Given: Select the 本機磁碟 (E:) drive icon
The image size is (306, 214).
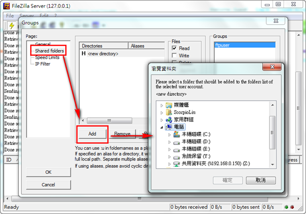Looking at the screenshot, I should pos(176,150).
